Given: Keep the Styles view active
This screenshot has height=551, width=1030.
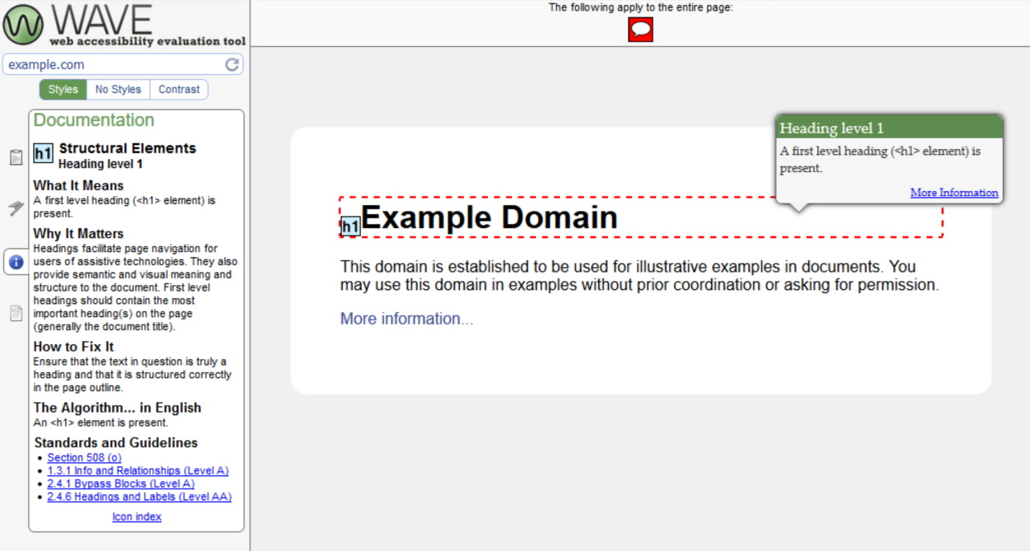Looking at the screenshot, I should pos(62,89).
